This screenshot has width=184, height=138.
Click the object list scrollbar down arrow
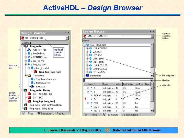[152, 111]
